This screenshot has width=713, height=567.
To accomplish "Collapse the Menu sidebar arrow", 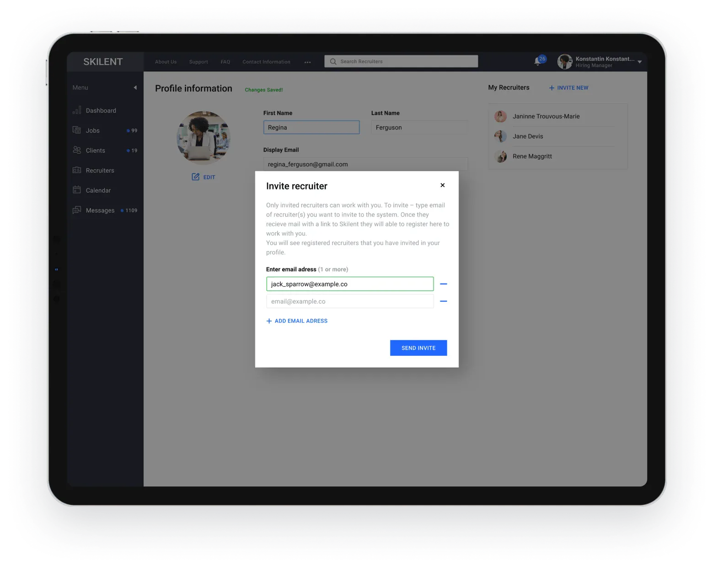I will pyautogui.click(x=135, y=87).
